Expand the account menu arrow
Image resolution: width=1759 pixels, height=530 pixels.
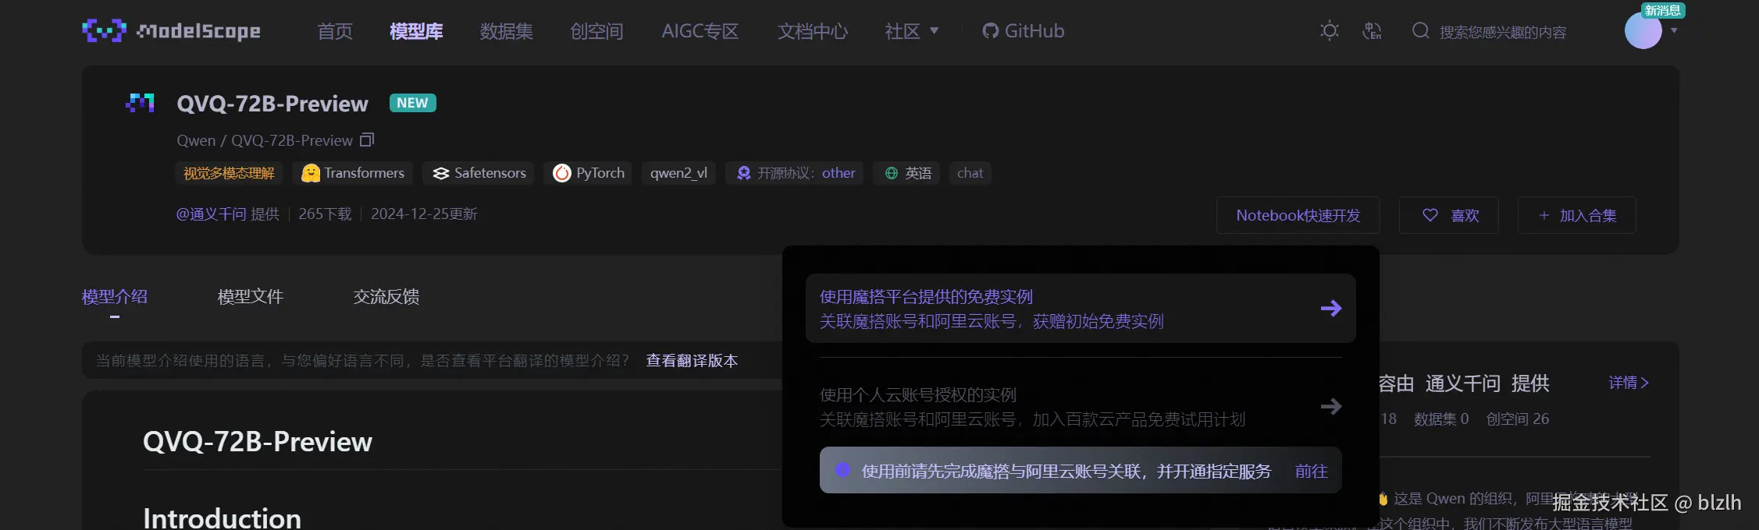[1674, 31]
